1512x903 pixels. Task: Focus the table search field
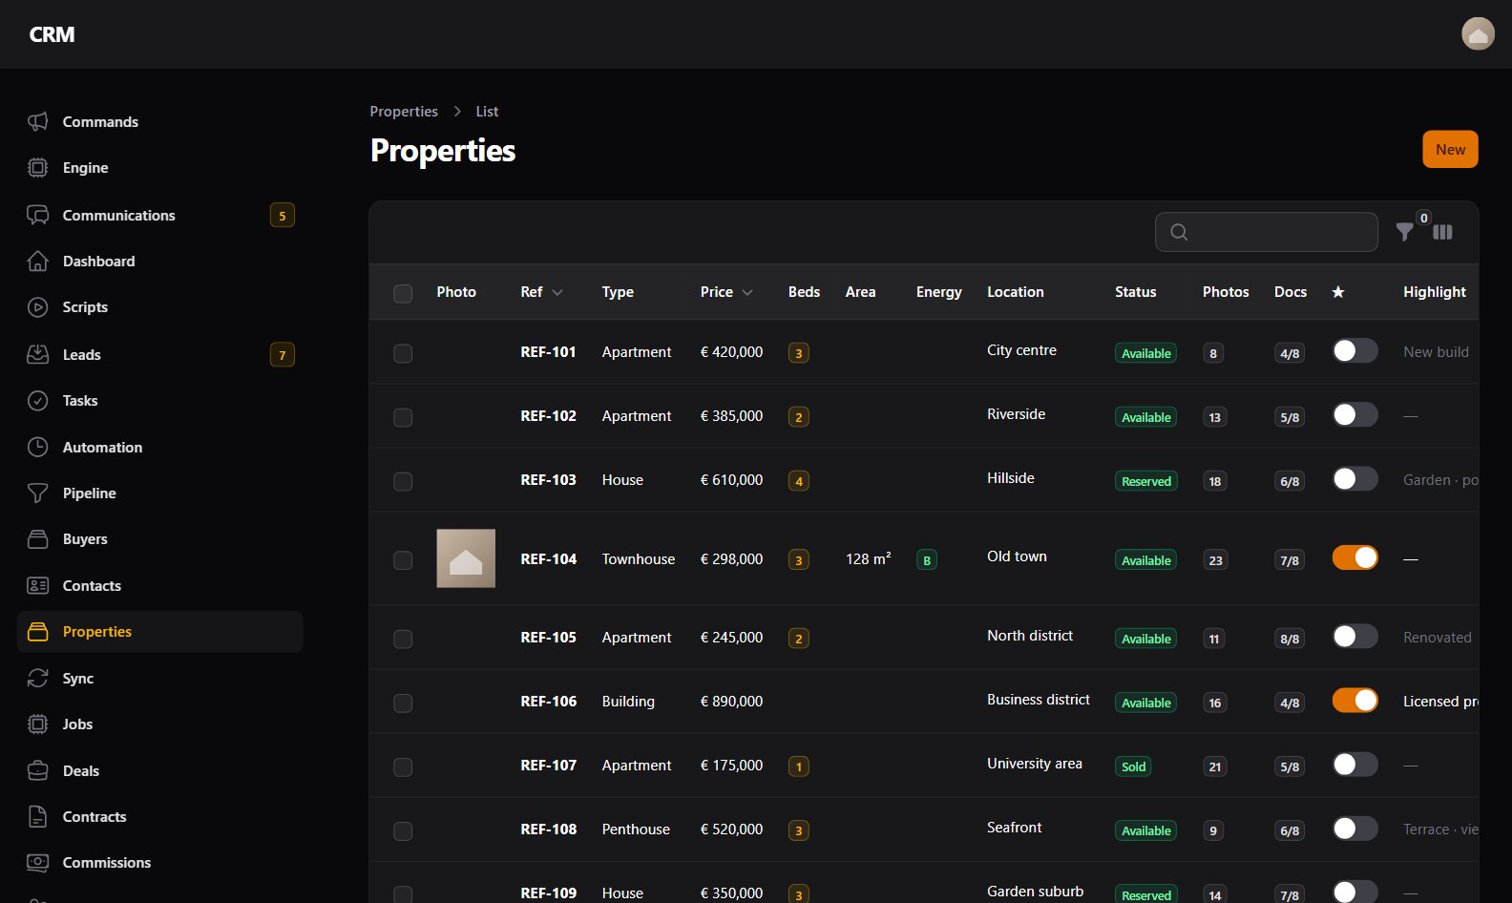tap(1266, 232)
